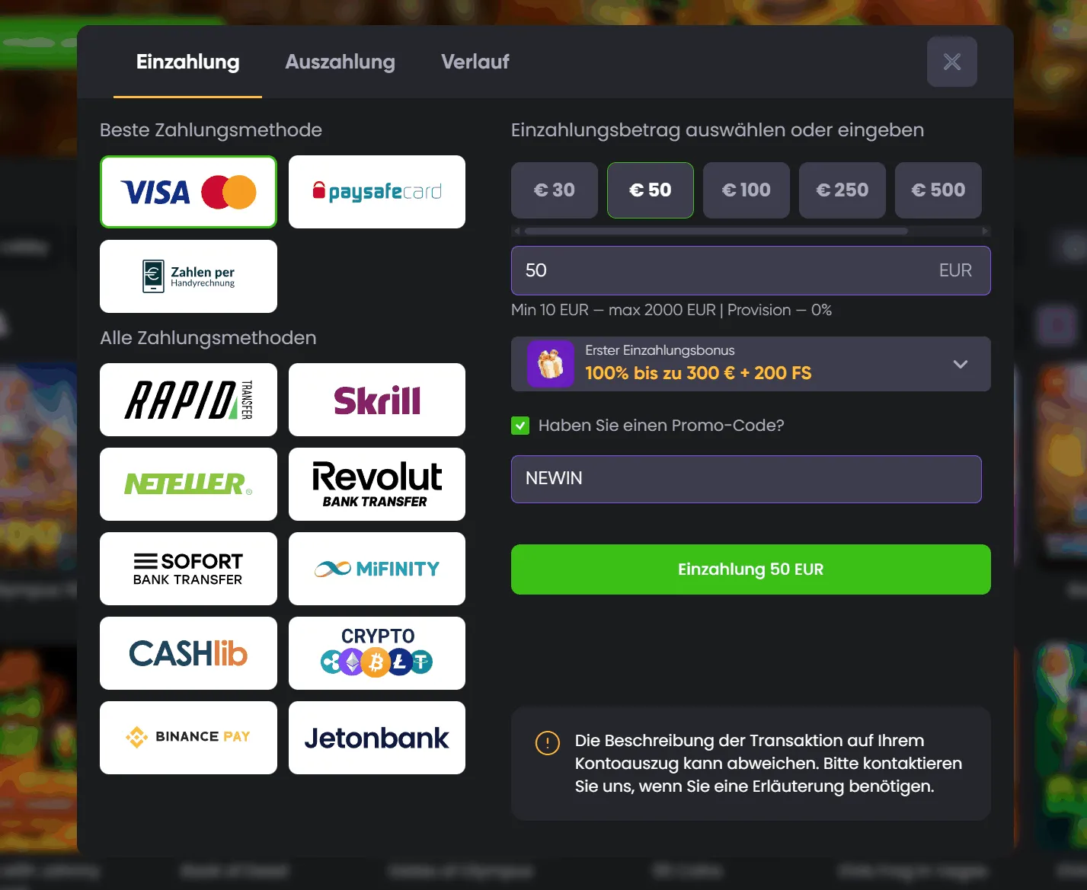Viewport: 1087px width, 890px height.
Task: Click the amount scroller left arrow
Action: [517, 231]
